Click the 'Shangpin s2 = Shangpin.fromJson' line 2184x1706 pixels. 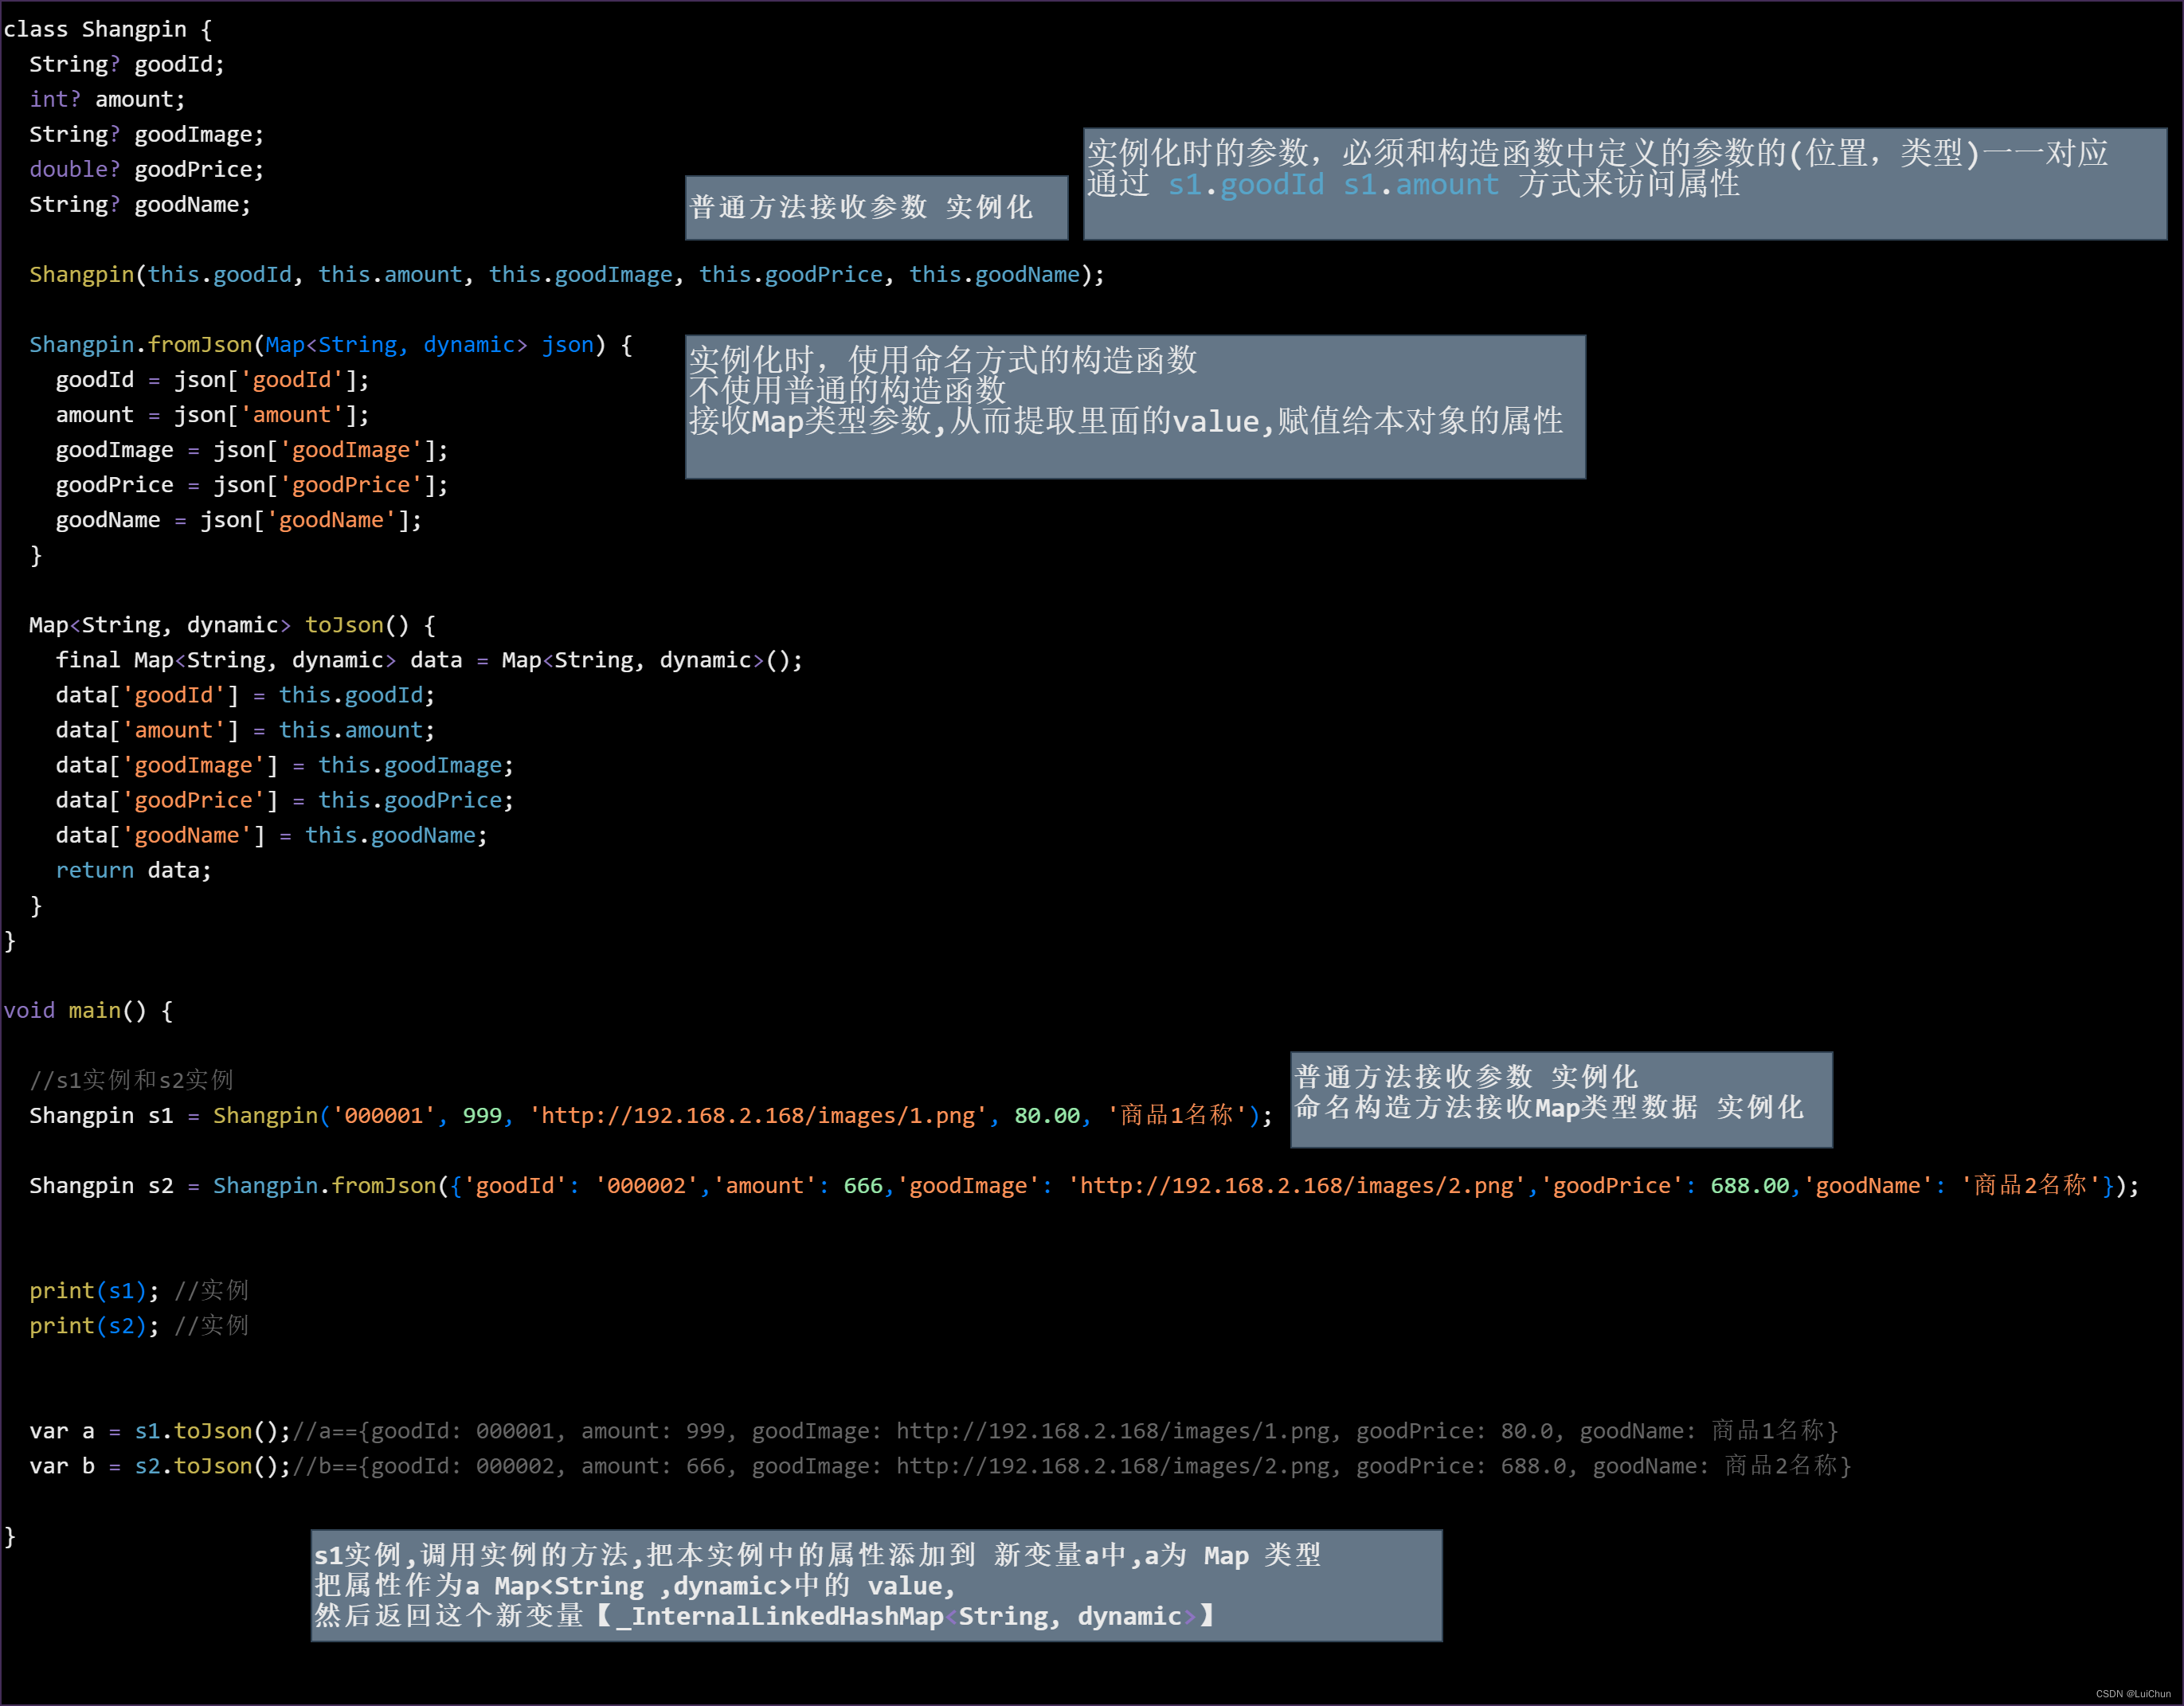pyautogui.click(x=1084, y=1184)
